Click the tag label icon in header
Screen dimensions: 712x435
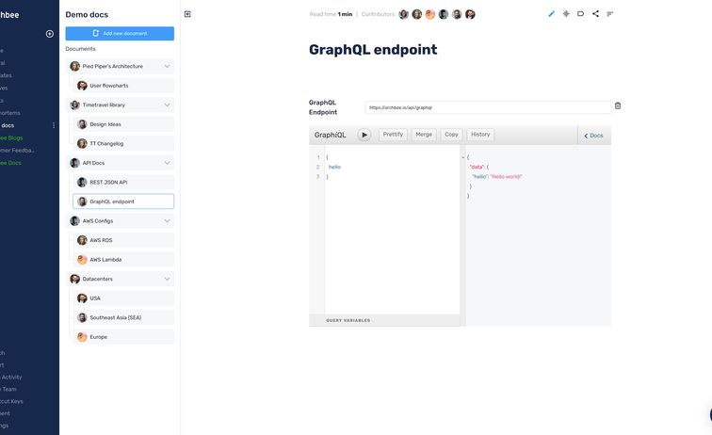tap(580, 14)
